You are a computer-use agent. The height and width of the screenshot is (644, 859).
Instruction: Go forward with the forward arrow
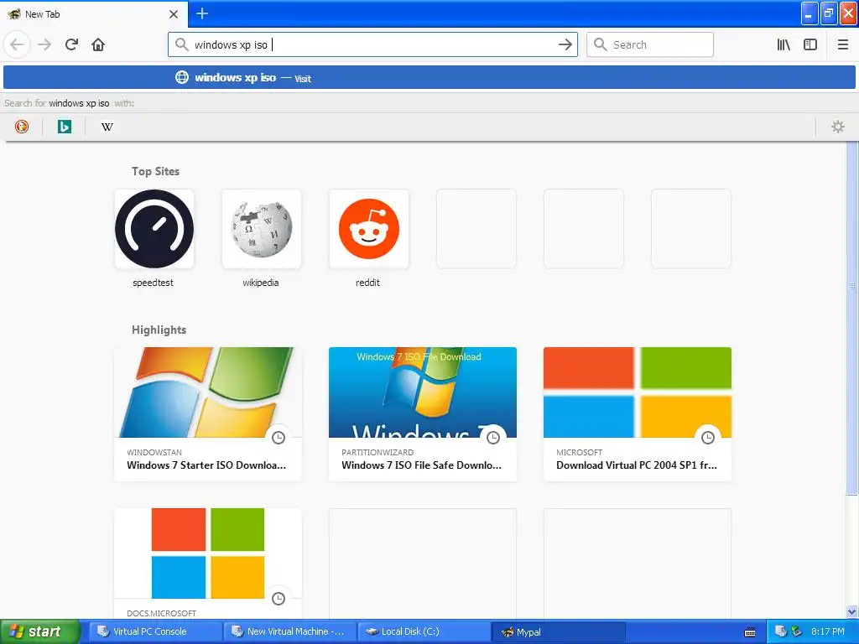coord(44,44)
